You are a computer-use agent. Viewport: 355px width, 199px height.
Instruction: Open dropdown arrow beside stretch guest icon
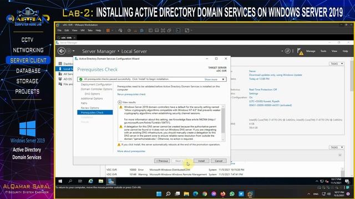click(191, 30)
